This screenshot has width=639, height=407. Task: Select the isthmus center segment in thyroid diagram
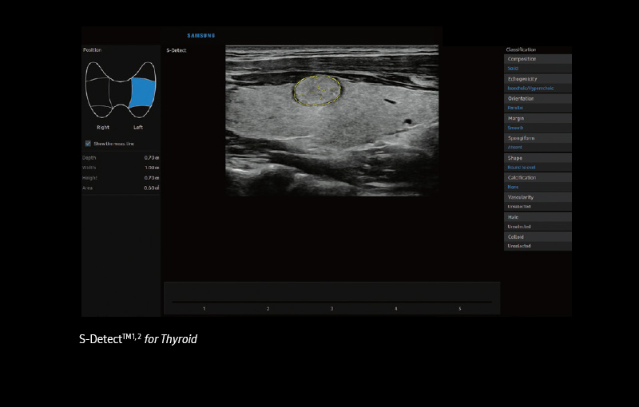[x=121, y=93]
